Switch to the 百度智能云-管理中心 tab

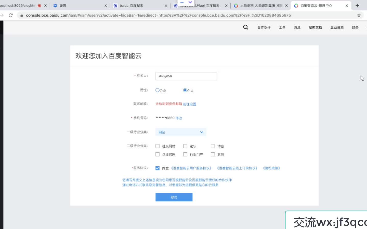tap(320, 5)
